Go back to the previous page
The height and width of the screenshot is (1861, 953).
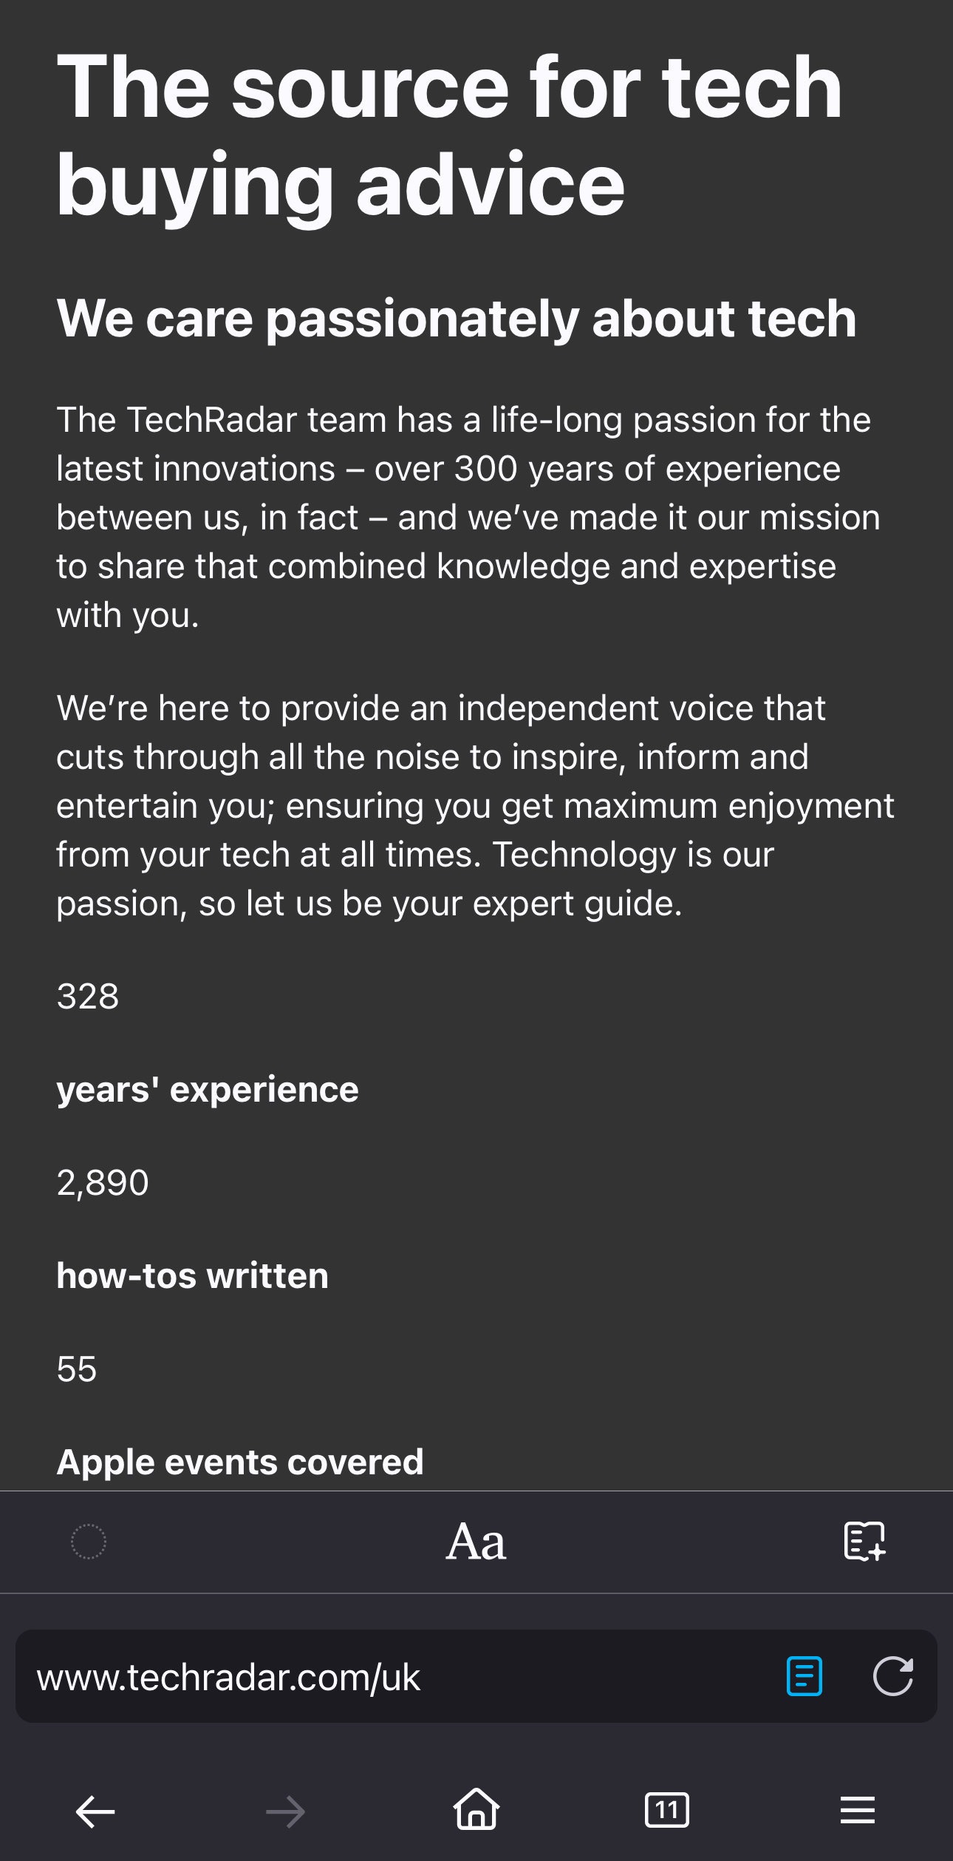pos(95,1811)
